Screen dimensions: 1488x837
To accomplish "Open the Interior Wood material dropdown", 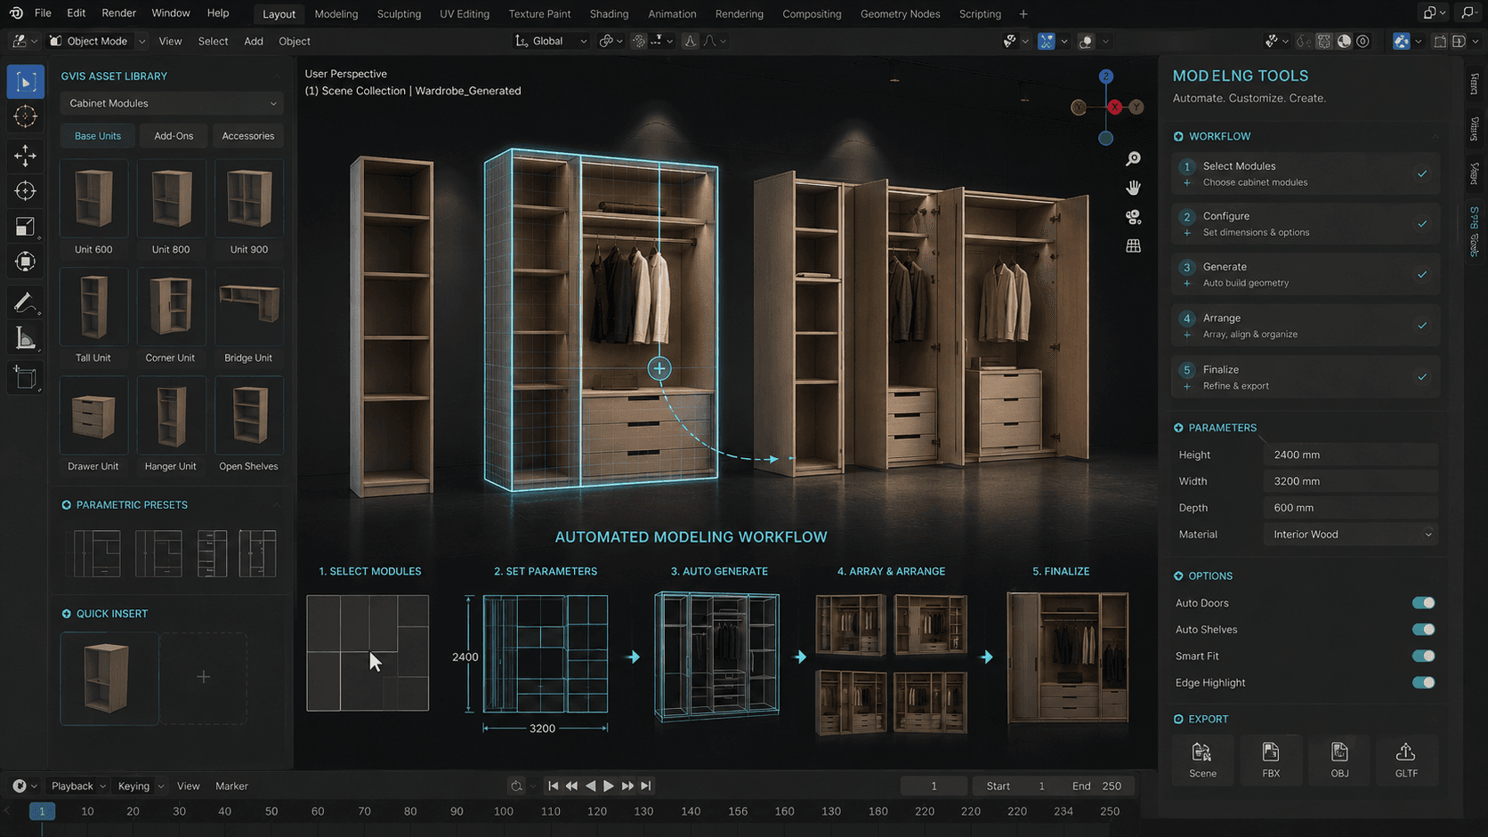I will click(x=1350, y=535).
